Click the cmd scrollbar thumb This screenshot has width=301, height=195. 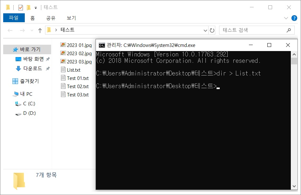tap(294, 61)
